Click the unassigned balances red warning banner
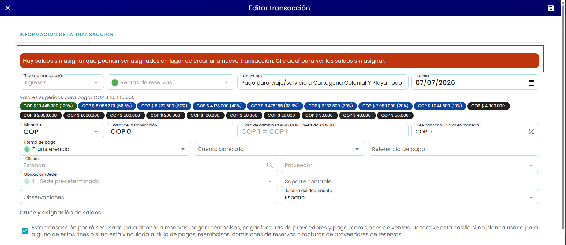 pyautogui.click(x=279, y=61)
